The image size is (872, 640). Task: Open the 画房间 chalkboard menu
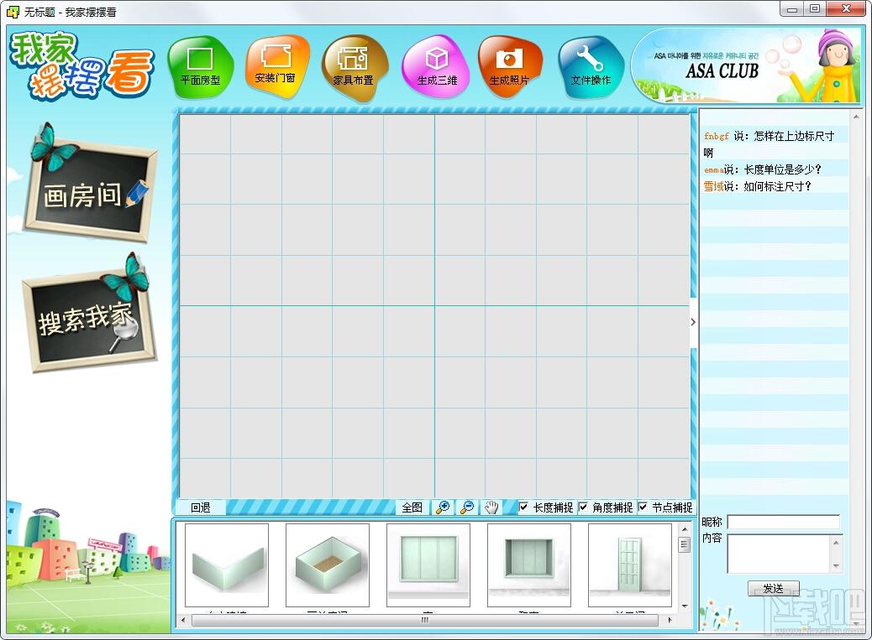click(x=89, y=190)
